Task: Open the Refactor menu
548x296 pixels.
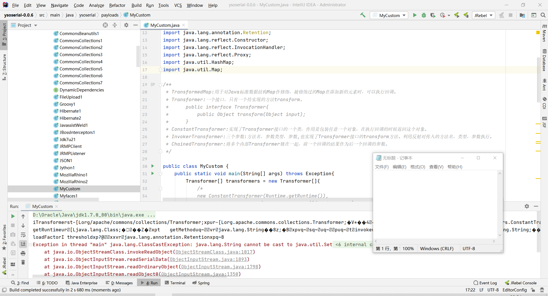Action: tap(117, 5)
